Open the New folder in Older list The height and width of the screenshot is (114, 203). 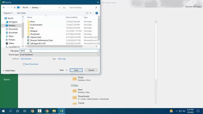coord(81,91)
